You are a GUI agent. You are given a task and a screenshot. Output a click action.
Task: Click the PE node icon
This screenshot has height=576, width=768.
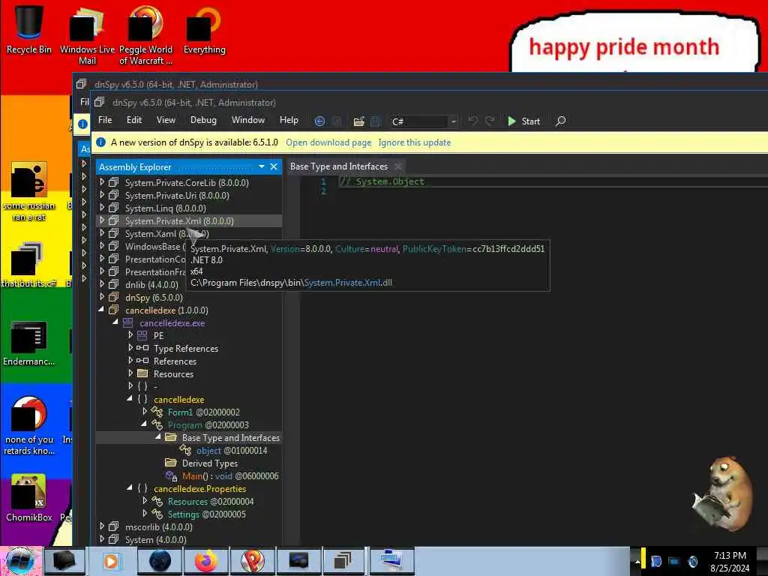[142, 335]
